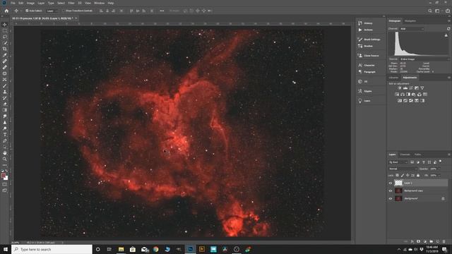Add a Curves adjustment
This screenshot has width=452, height=254.
[411, 87]
